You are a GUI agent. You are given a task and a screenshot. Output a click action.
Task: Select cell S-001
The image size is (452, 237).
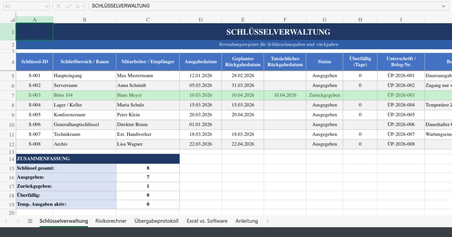34,76
